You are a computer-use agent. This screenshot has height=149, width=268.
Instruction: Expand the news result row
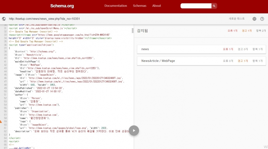(x=201, y=49)
